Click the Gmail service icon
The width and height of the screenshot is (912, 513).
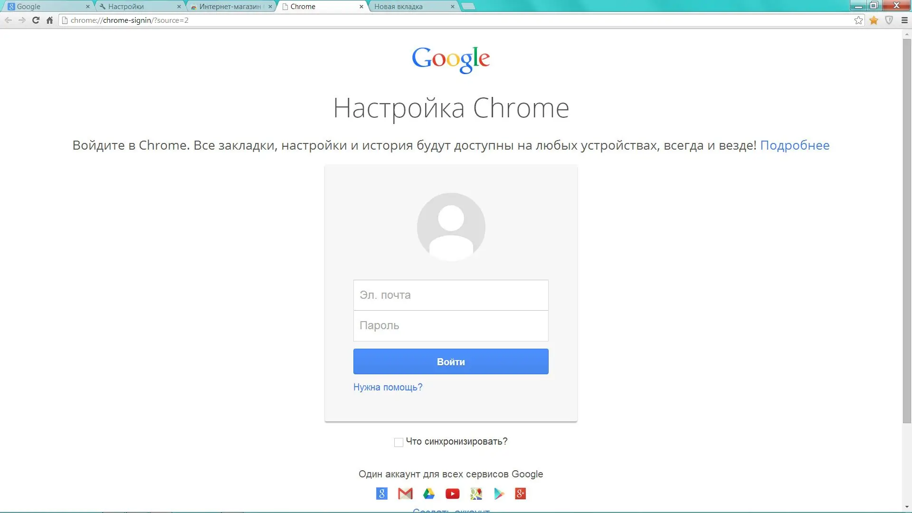[x=405, y=494]
